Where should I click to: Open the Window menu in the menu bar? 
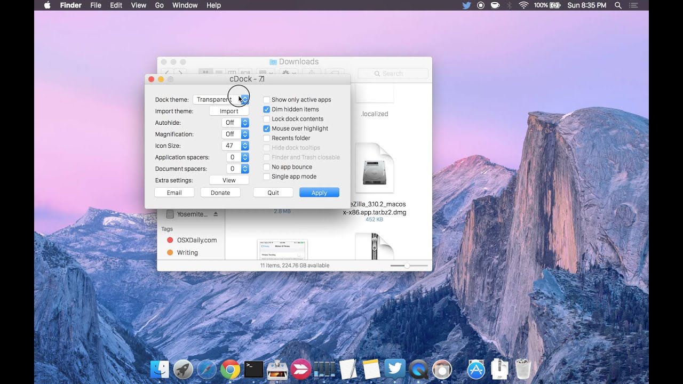point(185,5)
